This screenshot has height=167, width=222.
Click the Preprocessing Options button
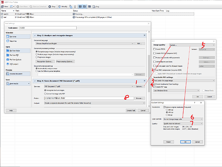65,61
